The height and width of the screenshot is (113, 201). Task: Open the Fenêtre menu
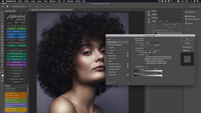click(x=78, y=1)
